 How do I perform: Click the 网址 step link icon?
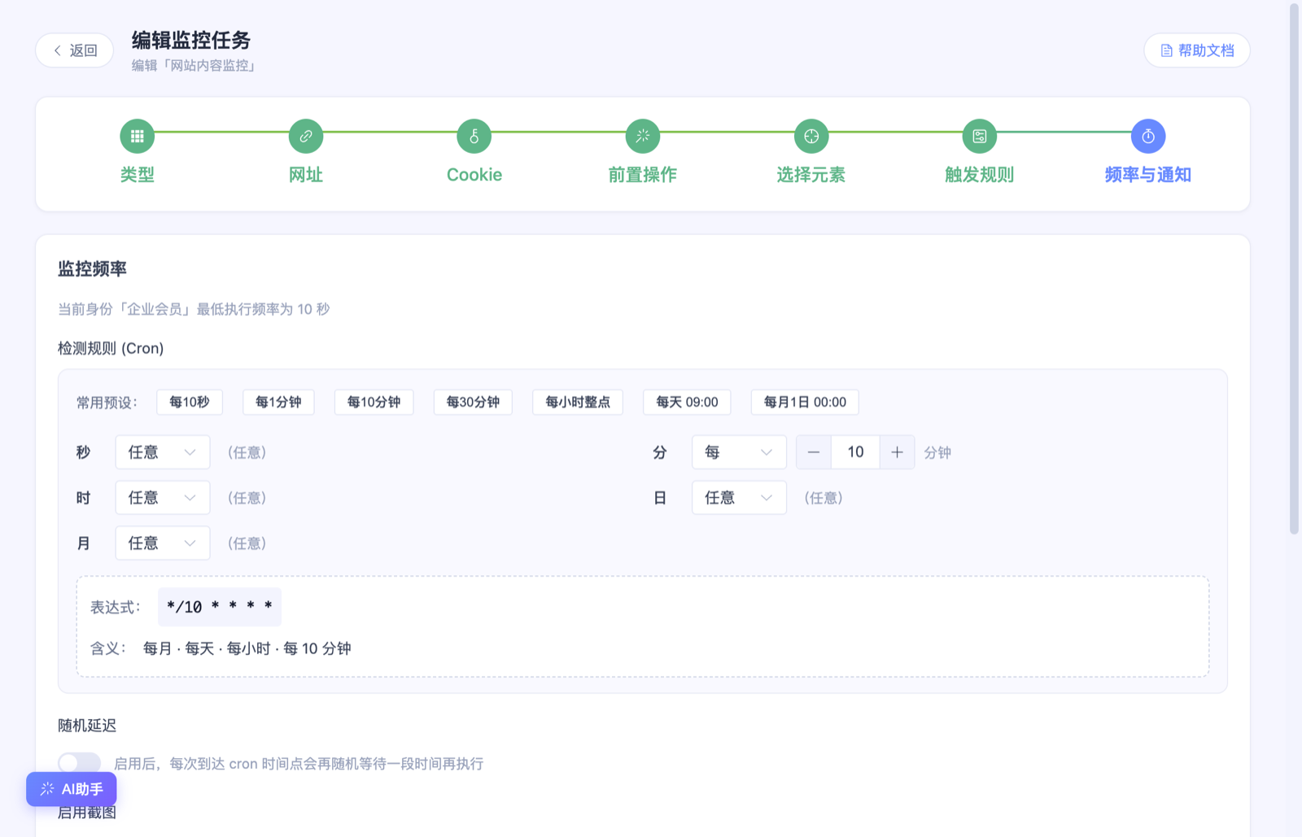(306, 136)
